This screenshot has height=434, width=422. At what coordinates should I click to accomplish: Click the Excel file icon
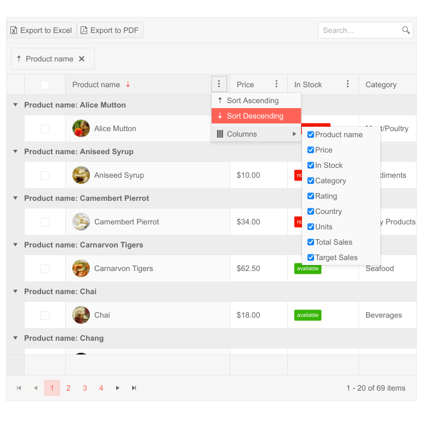click(14, 30)
